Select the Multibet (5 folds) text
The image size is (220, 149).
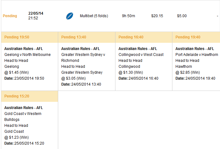94,16
